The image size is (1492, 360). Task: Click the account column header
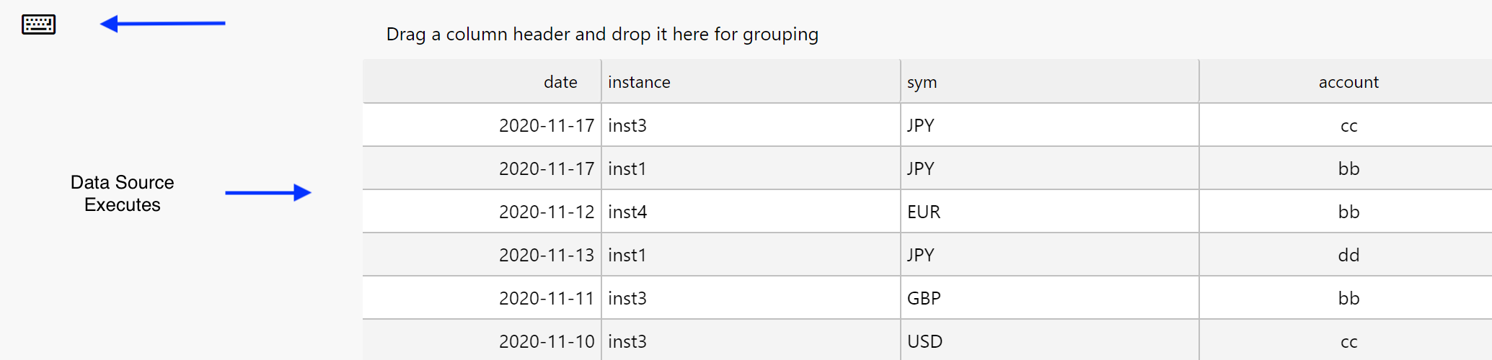tap(1348, 82)
